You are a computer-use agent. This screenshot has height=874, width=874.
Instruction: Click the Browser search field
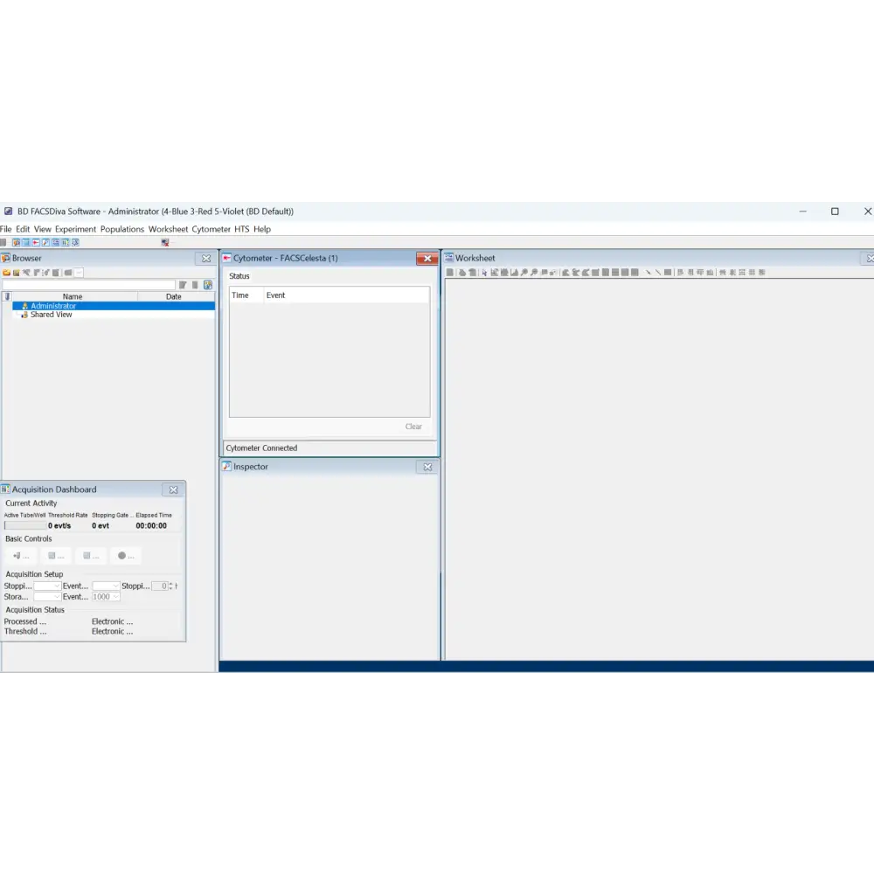click(88, 285)
